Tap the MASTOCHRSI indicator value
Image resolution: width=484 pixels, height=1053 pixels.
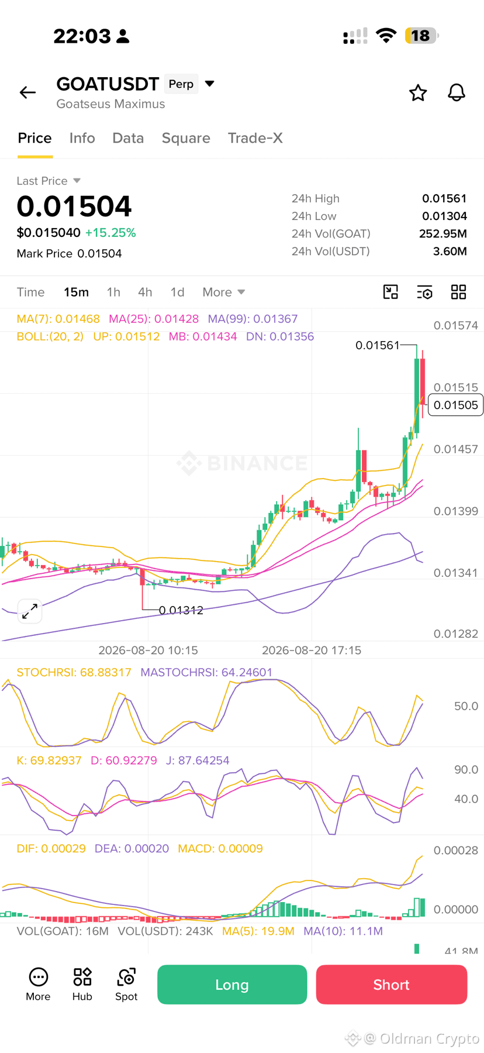pos(206,672)
